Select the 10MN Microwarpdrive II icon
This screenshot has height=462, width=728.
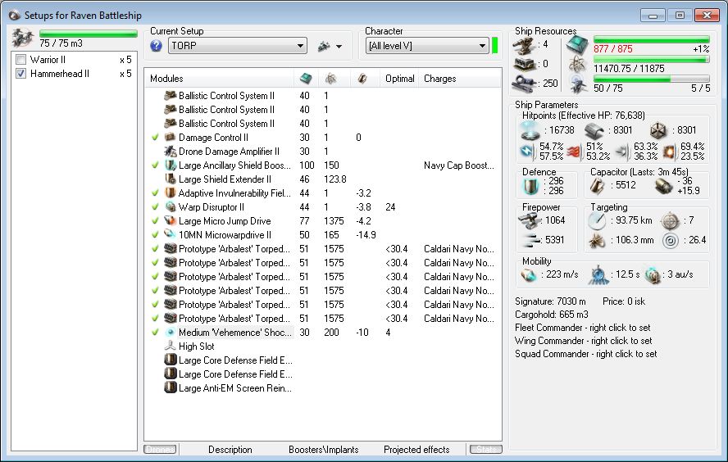171,235
